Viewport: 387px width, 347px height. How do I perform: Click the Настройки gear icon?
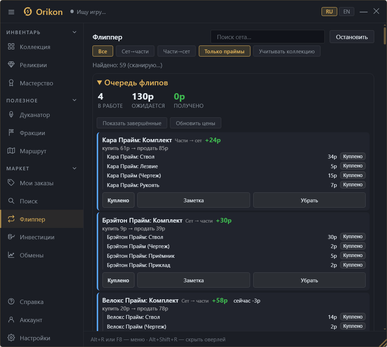(11, 338)
